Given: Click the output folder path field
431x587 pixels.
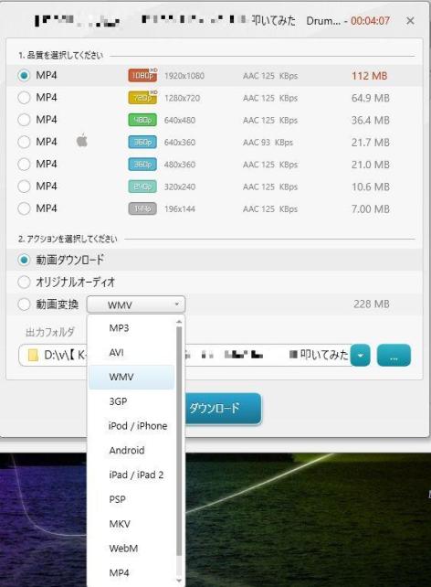Looking at the screenshot, I should (x=184, y=356).
